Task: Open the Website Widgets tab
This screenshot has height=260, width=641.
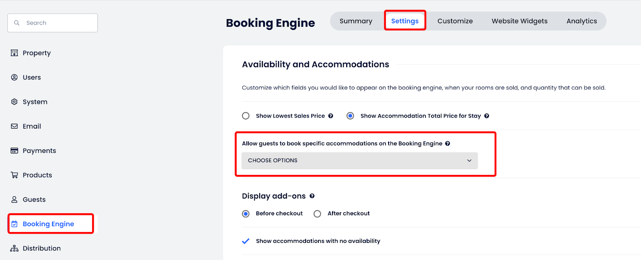Action: [519, 21]
